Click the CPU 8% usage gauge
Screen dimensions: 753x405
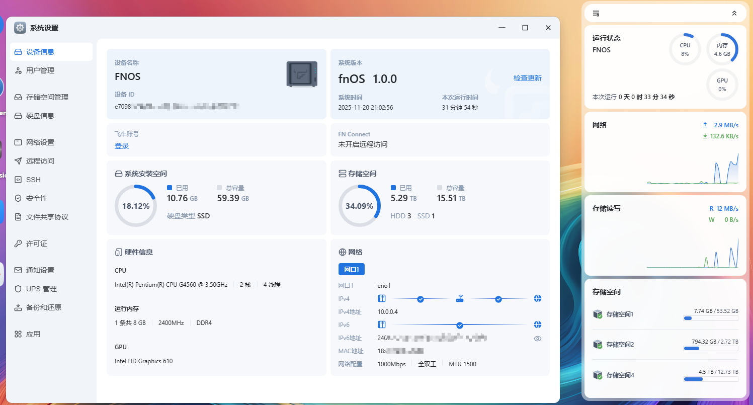[x=685, y=49]
